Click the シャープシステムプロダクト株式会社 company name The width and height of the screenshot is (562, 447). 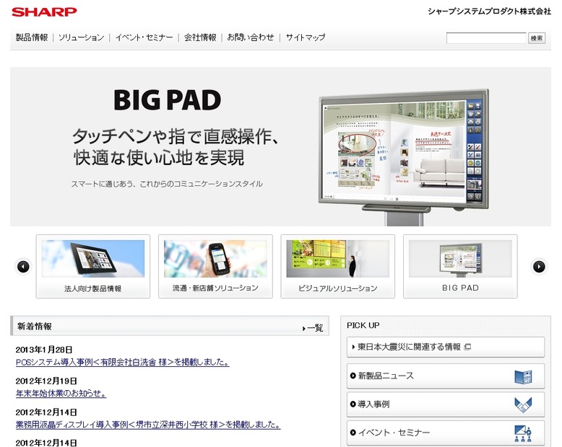[x=489, y=12]
